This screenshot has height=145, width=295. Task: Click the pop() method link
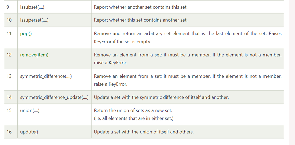pos(26,34)
